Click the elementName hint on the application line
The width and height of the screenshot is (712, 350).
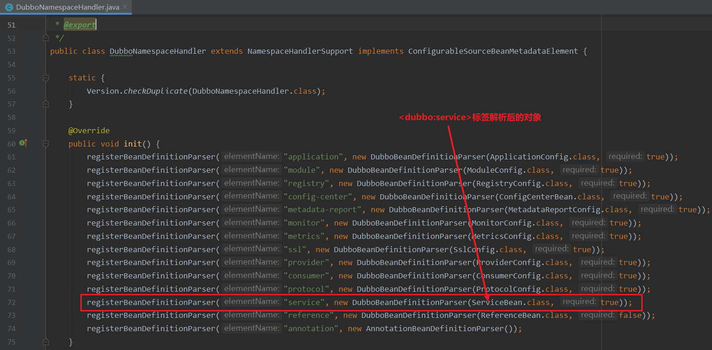251,156
